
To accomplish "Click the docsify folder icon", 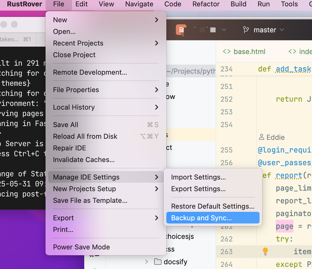I will click(x=157, y=262).
